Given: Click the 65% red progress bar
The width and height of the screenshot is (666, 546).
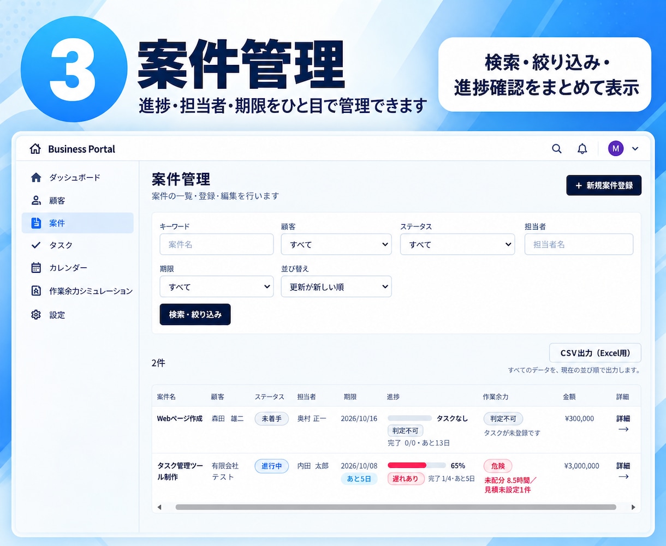Looking at the screenshot, I should click(417, 466).
